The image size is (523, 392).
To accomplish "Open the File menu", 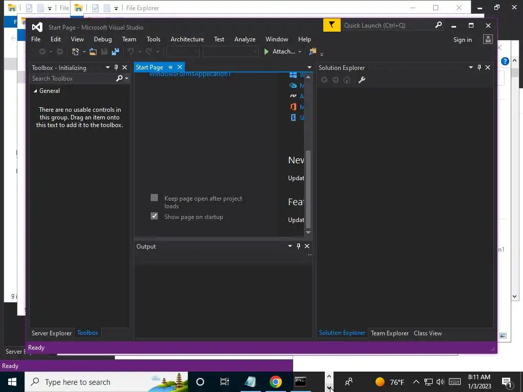I will coord(36,39).
